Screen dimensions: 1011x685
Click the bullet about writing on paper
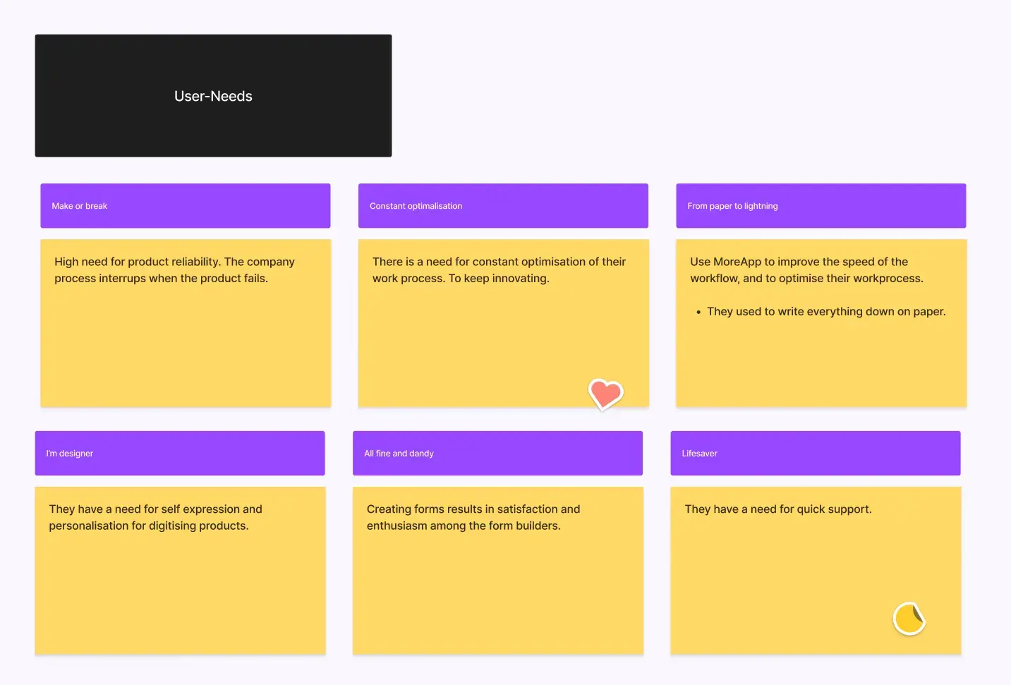[x=826, y=311]
